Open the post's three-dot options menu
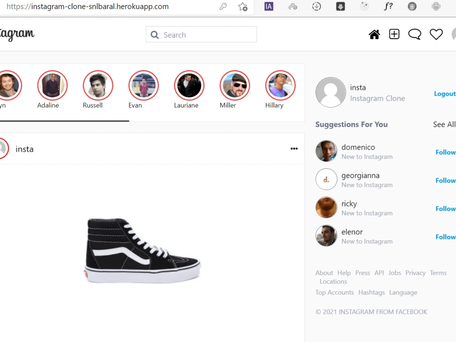Screen dimensions: 456x342 tap(294, 149)
